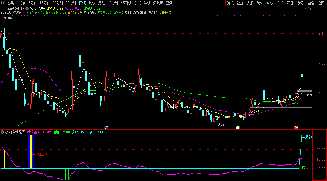Click the 顶部 arrow label in sub-chart
327x181 pixels.
point(307,137)
